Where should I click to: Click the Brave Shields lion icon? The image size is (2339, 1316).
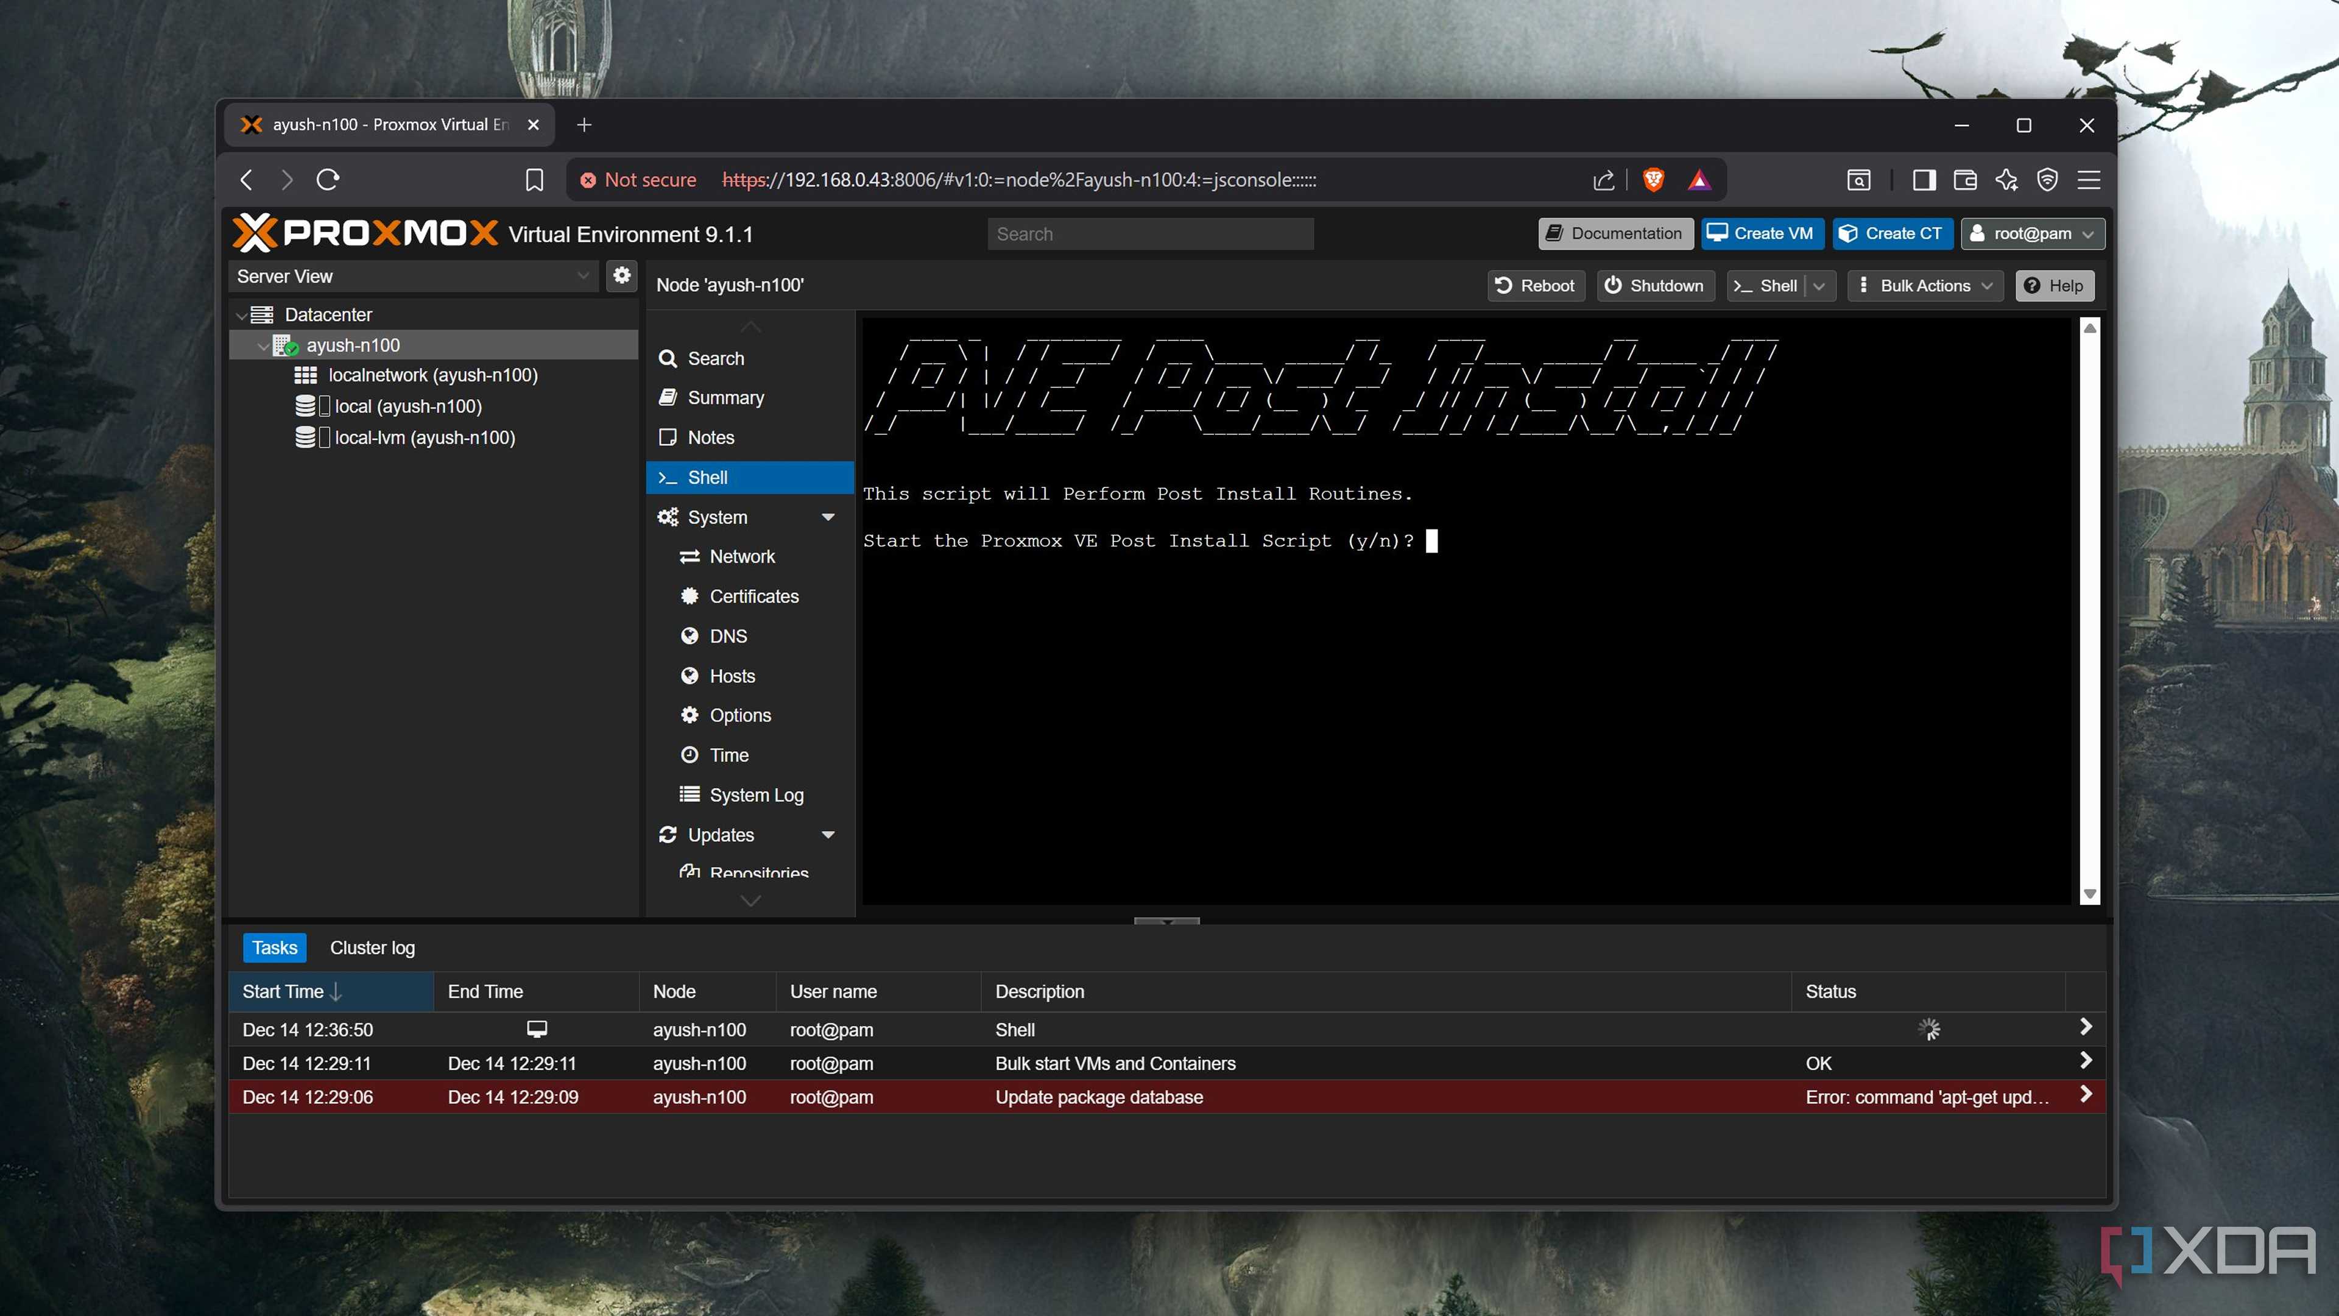coord(1654,180)
